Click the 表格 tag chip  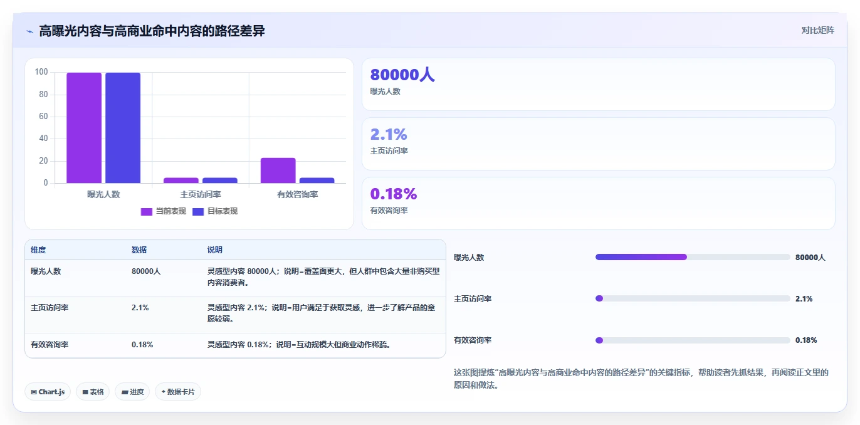[93, 392]
